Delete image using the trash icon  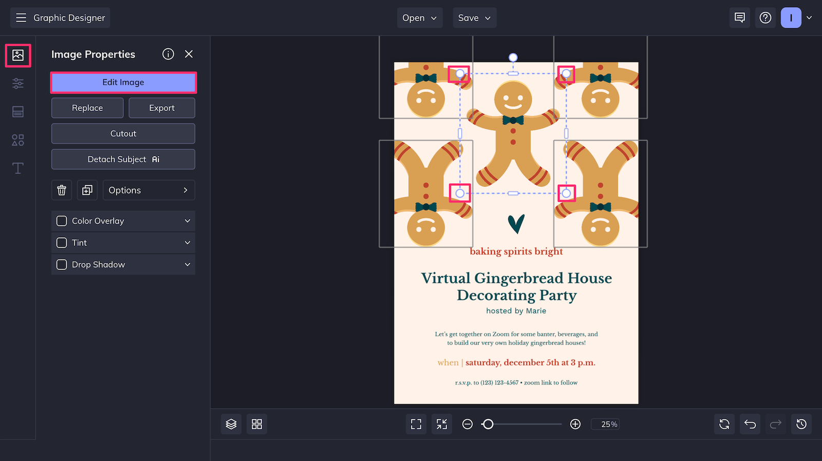click(62, 190)
